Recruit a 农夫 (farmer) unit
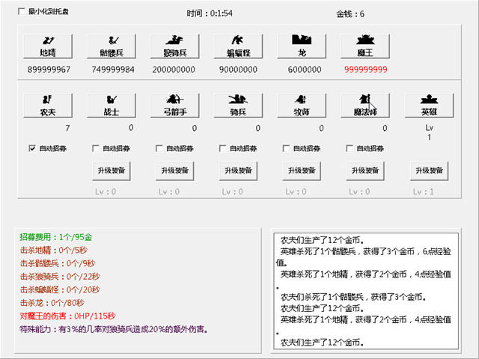 (x=48, y=105)
